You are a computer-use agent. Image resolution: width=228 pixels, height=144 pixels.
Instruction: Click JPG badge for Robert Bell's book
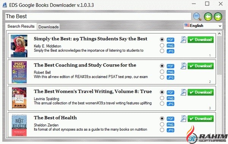[170, 78]
